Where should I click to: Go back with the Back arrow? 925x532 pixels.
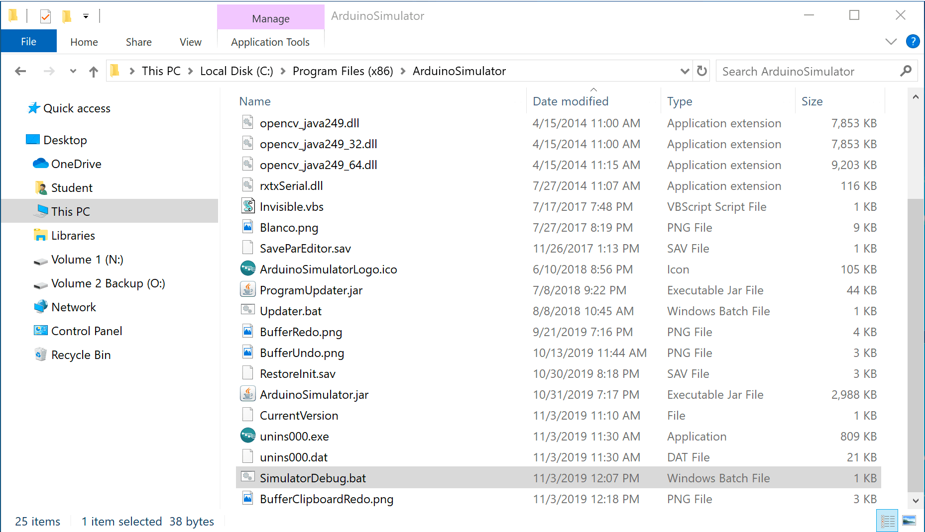point(20,71)
